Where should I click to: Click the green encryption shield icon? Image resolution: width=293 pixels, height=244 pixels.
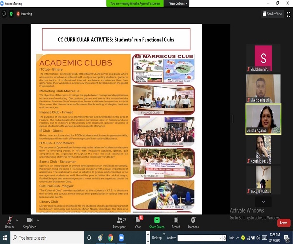click(x=11, y=14)
